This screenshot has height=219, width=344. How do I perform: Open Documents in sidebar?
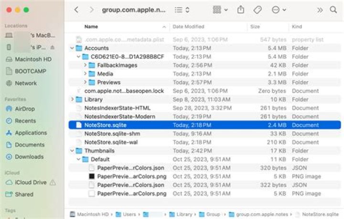pyautogui.click(x=25, y=145)
